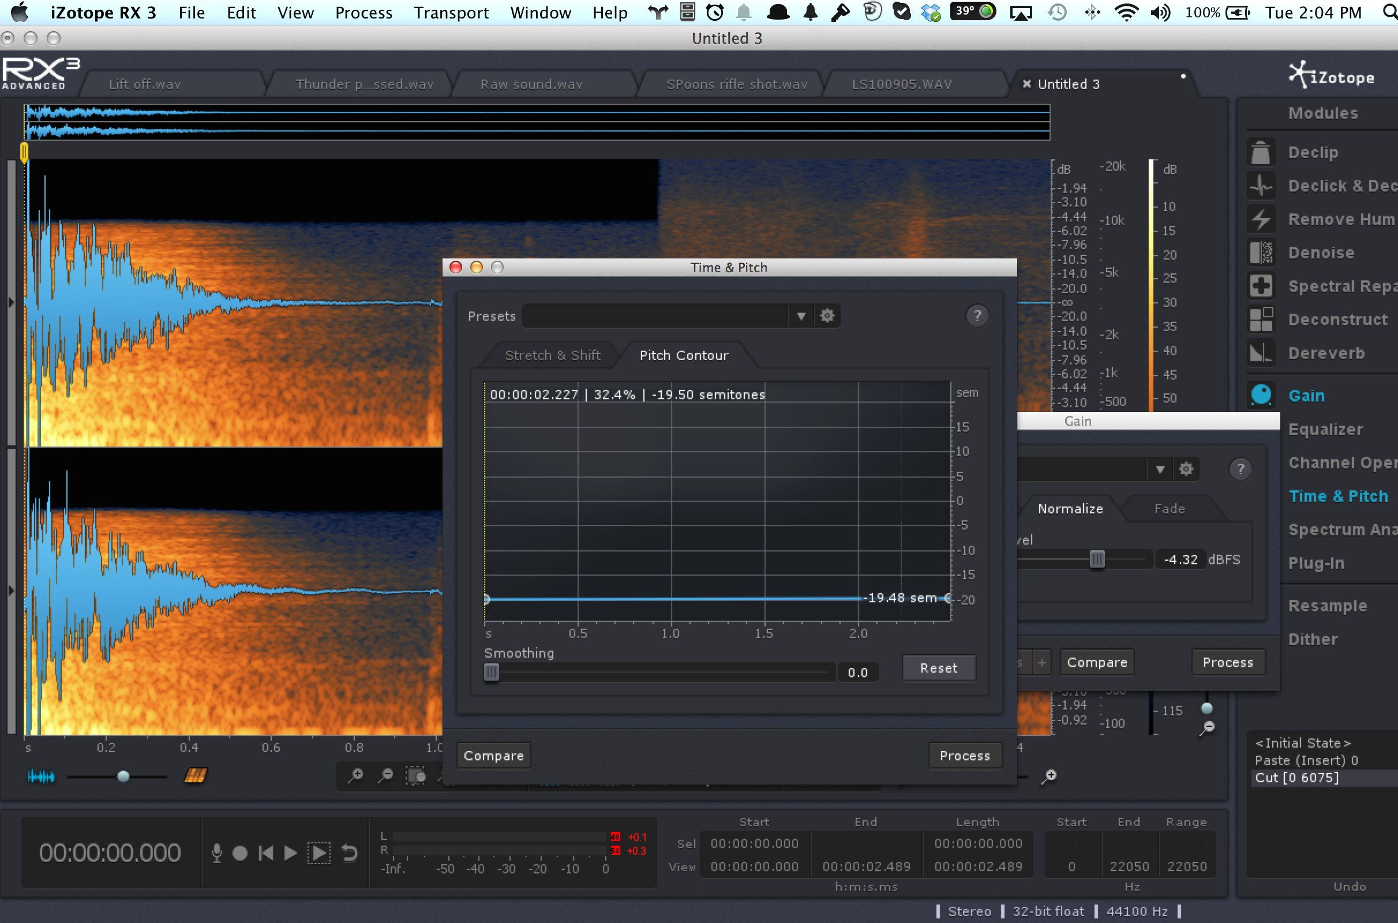Click the Remove Hum lightning icon

point(1260,220)
